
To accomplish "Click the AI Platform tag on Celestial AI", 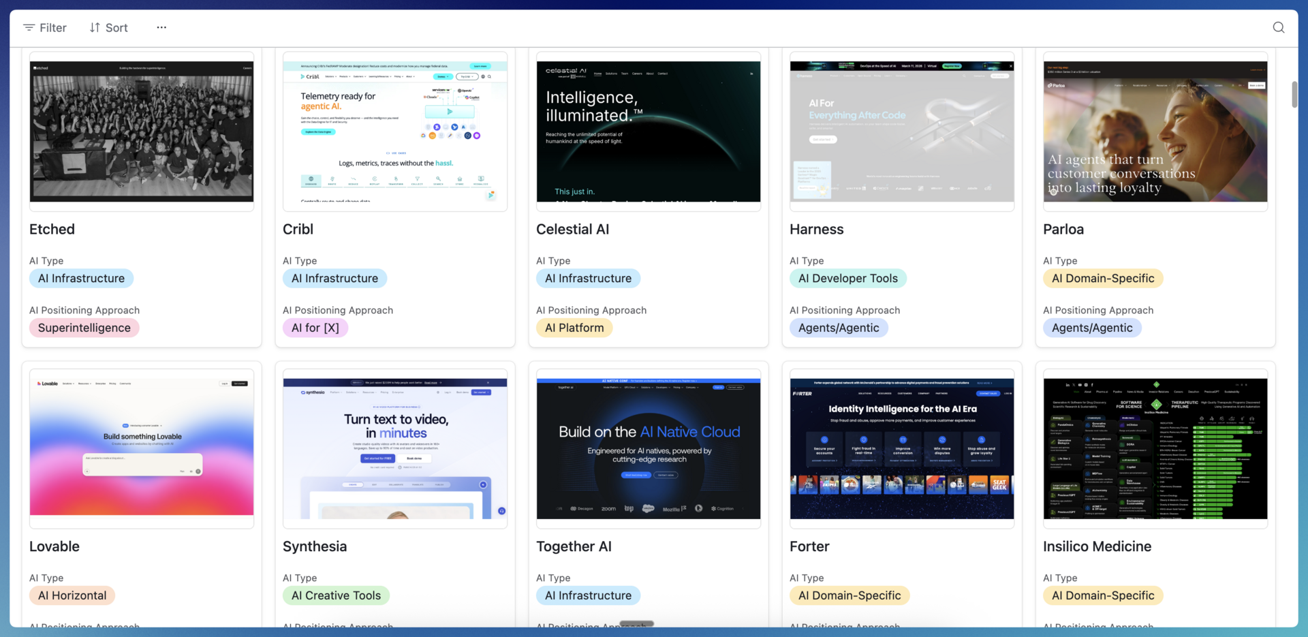I will point(574,328).
